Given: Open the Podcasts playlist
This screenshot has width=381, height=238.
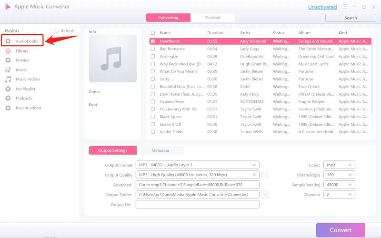Looking at the screenshot, I should 24,99.
